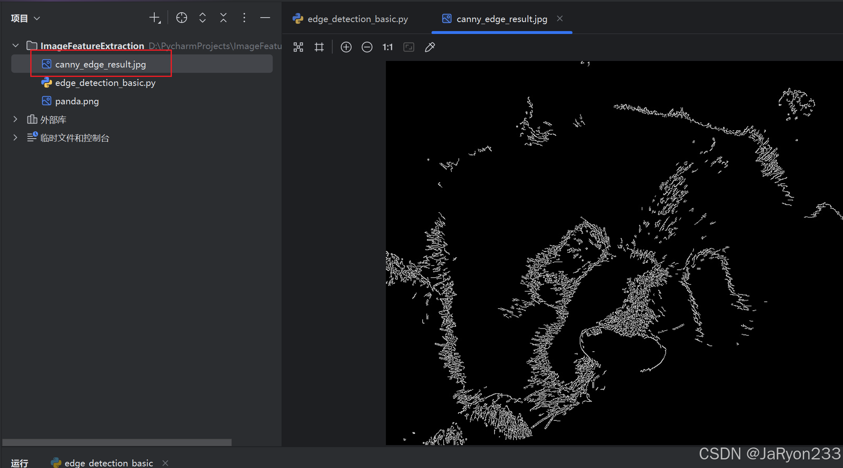Select panda.png in project tree

[x=77, y=101]
